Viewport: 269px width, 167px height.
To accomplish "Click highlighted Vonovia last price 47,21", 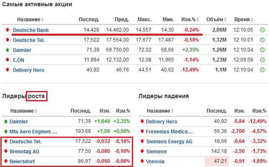I will click(217, 161).
